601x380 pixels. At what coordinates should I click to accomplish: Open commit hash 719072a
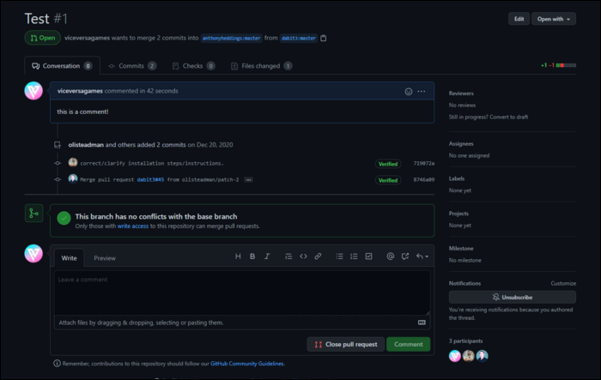[x=423, y=164]
